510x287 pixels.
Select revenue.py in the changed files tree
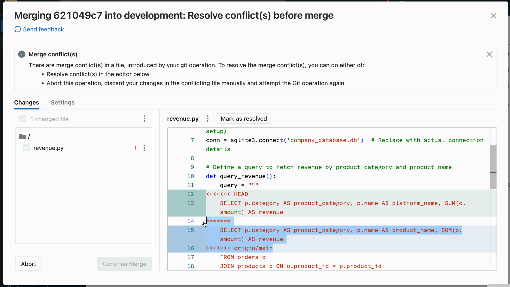(48, 148)
